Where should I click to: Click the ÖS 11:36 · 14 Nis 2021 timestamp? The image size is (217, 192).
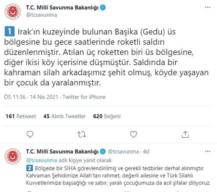pyautogui.click(x=31, y=97)
